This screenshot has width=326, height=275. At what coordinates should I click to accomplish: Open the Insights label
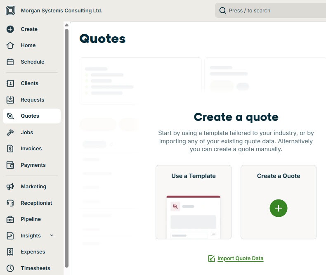pos(31,236)
